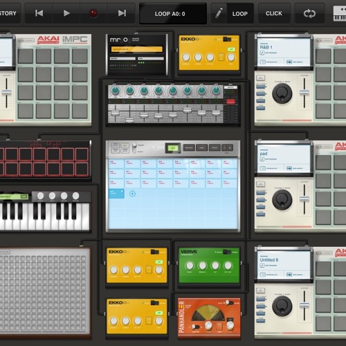Adjust the first channel's teal knob on the mixer

(115, 91)
